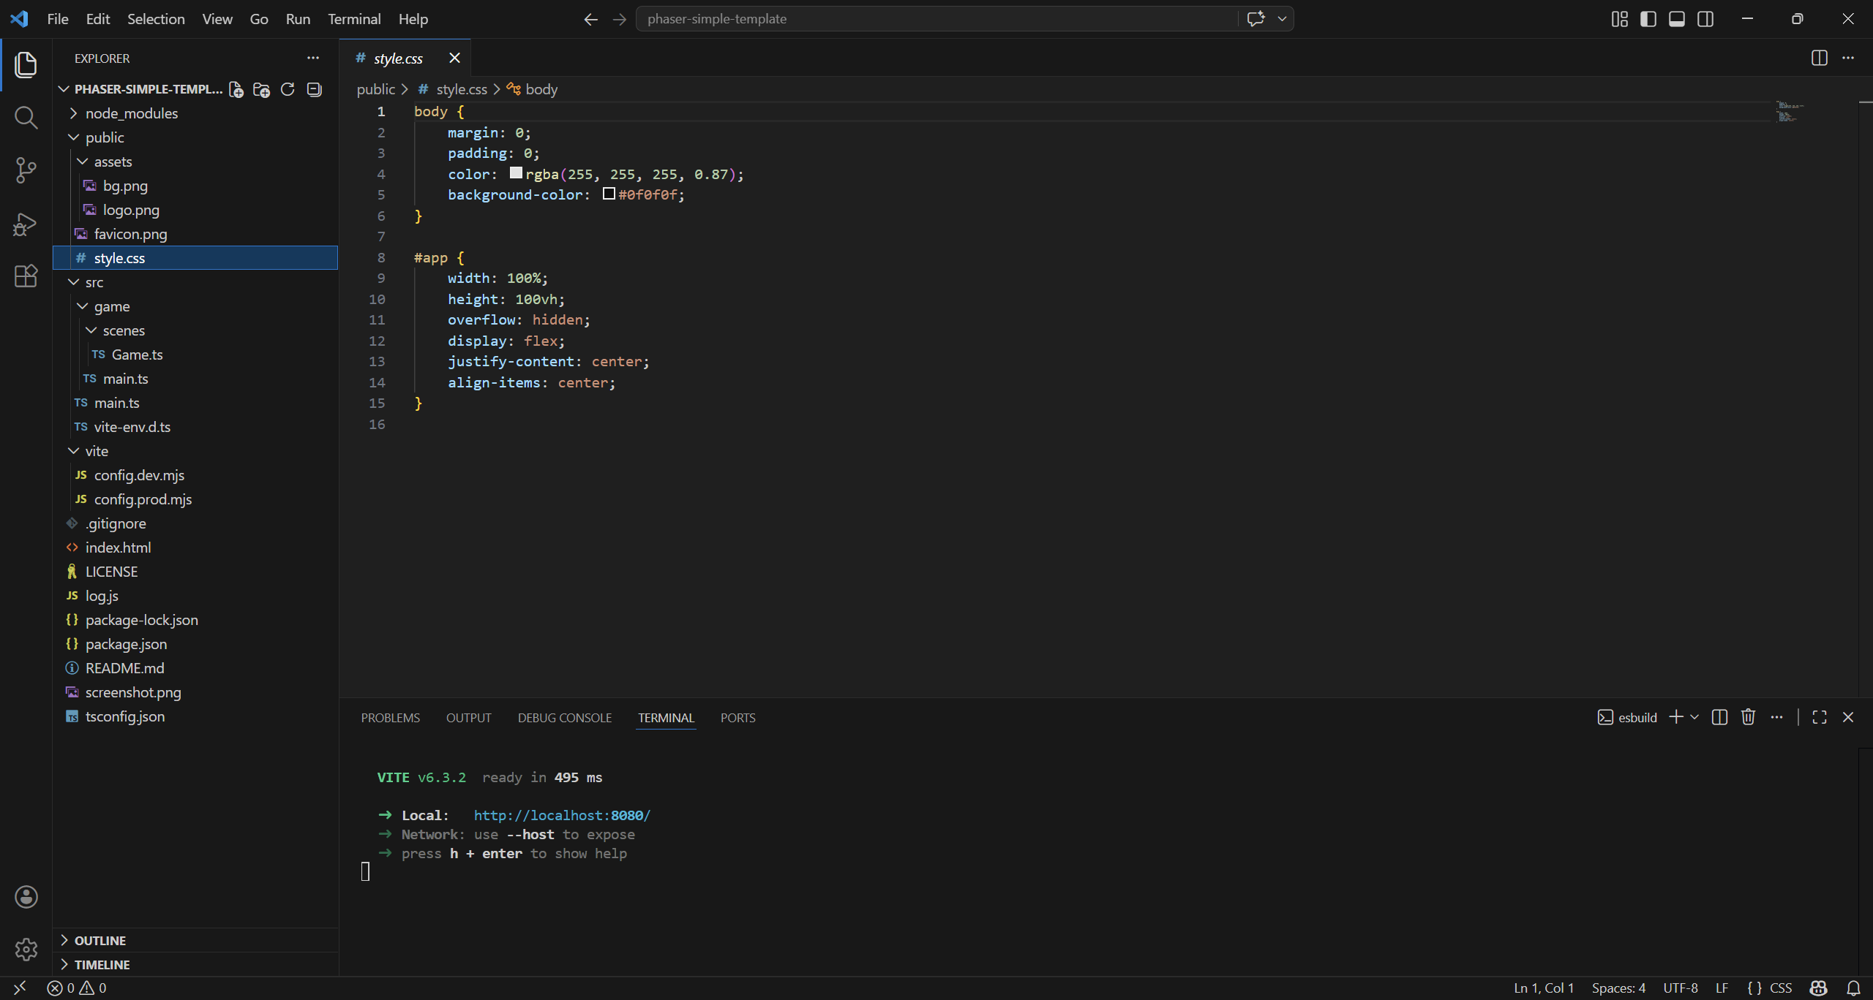
Task: Expand the OUTLINE section
Action: 100,941
